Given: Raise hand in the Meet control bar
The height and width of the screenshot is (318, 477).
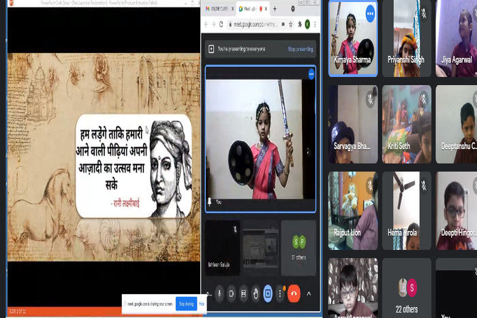Looking at the screenshot, I should tap(256, 293).
